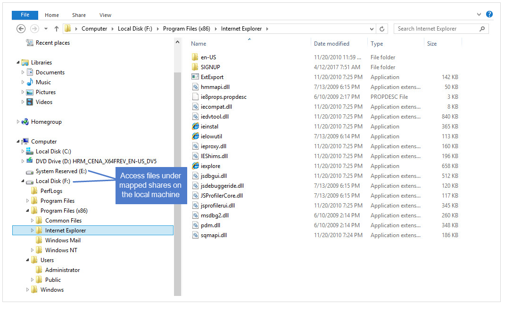Expand the Public folder node
This screenshot has height=311, width=513.
tap(32, 279)
